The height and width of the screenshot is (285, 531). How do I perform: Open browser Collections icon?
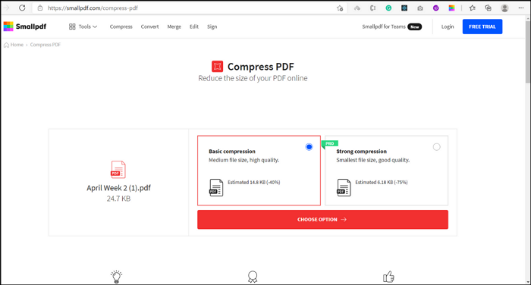pyautogui.click(x=488, y=8)
